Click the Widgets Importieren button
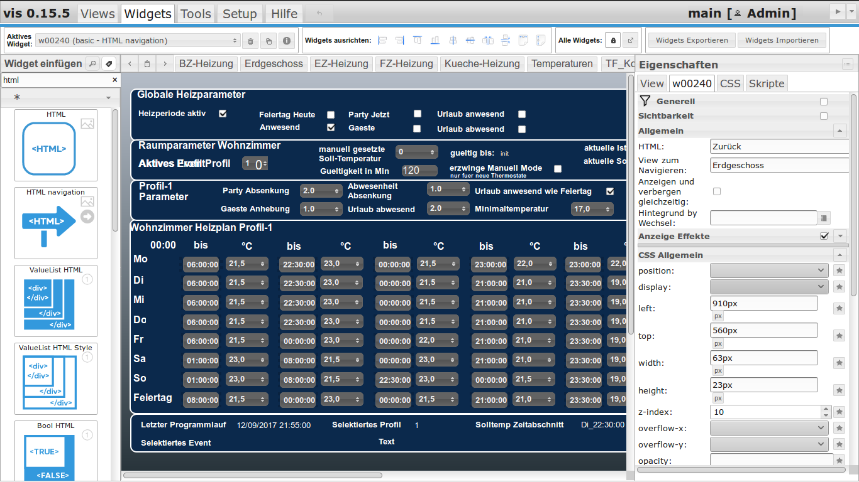 coord(782,40)
